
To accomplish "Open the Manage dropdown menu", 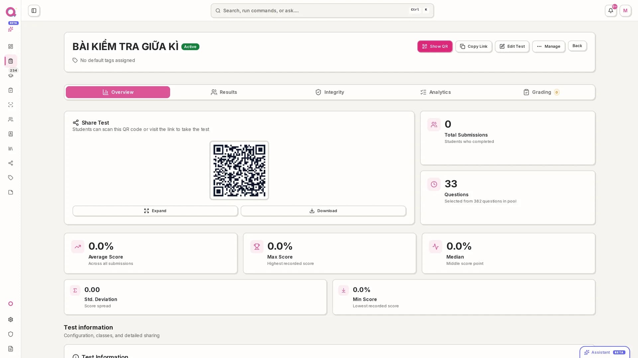I will [549, 46].
